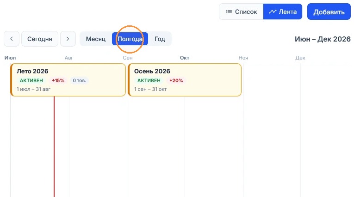354x197 pixels.
Task: Click the 0 тов. badge
Action: point(79,80)
